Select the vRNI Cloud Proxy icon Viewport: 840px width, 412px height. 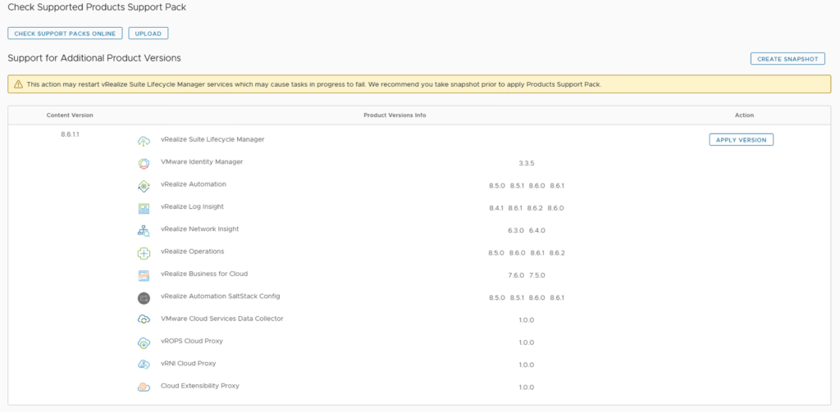coord(144,364)
